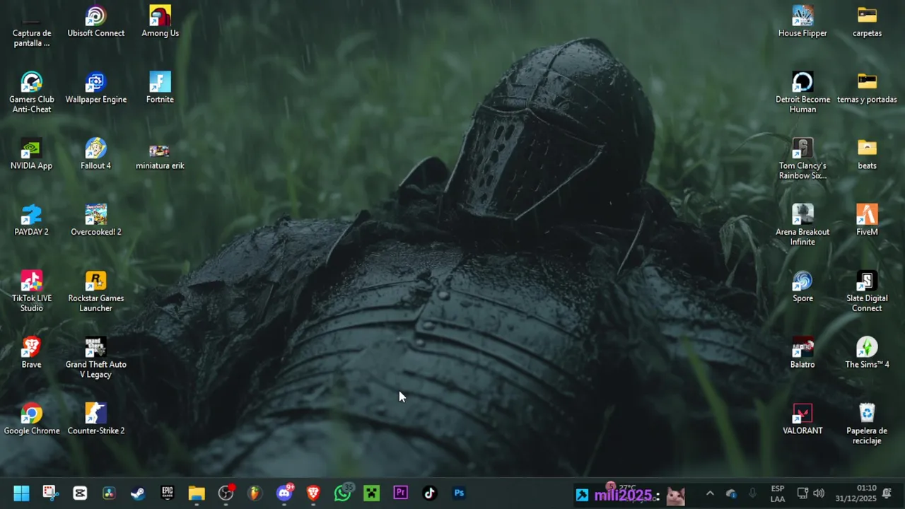
Task: Select Detroit Become Human shortcut
Action: [x=802, y=93]
